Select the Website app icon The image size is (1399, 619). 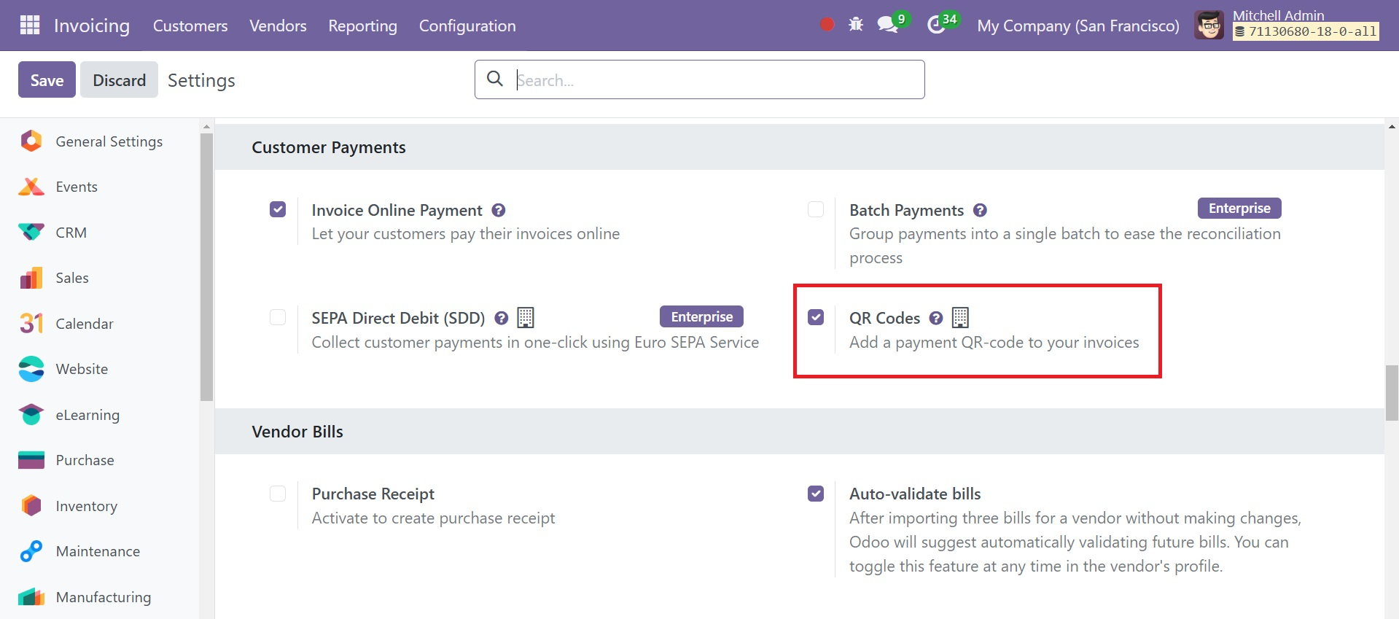31,369
